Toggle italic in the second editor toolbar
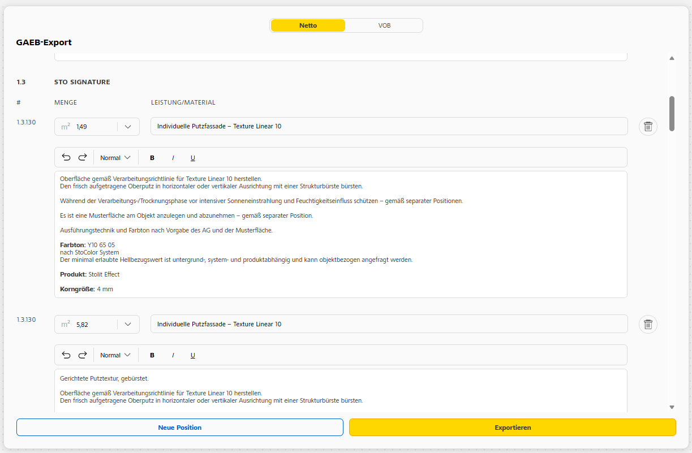The image size is (692, 453). click(173, 355)
